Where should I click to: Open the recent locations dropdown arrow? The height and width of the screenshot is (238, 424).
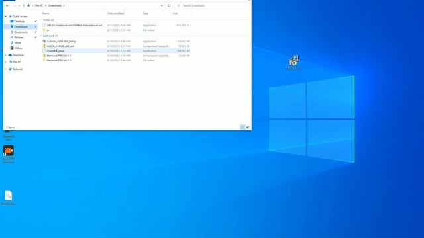(19, 6)
